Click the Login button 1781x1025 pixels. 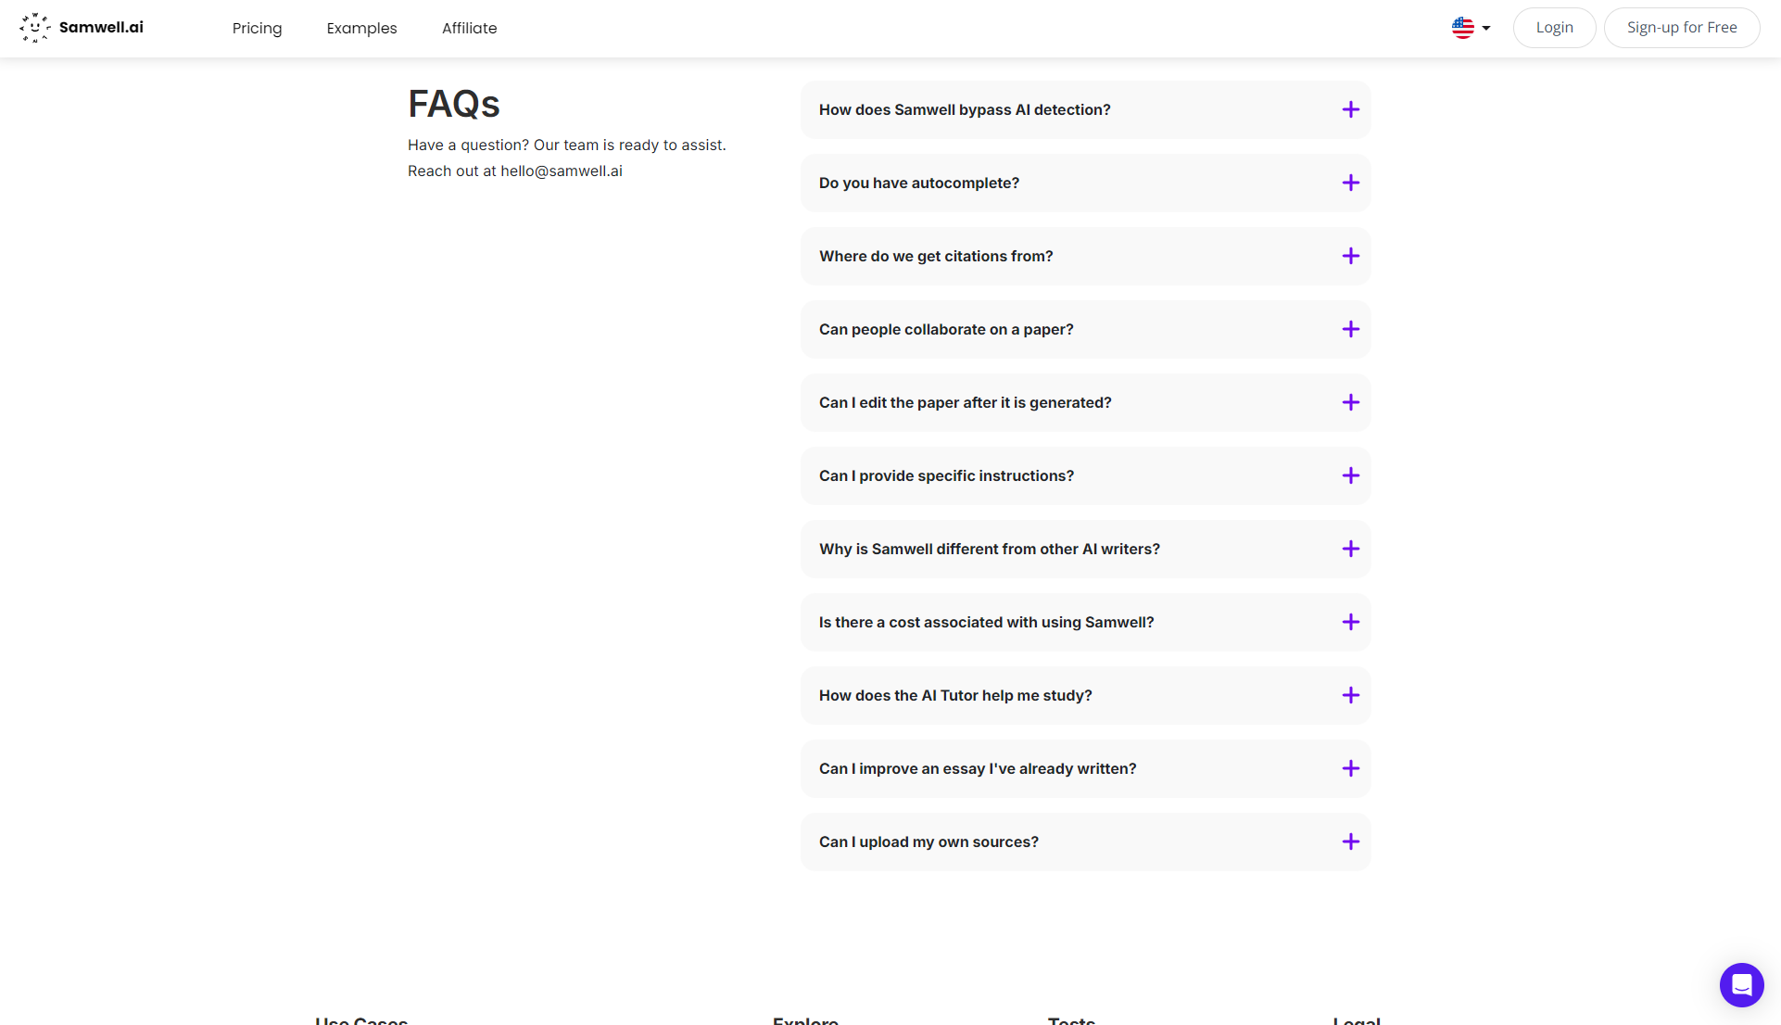tap(1554, 28)
